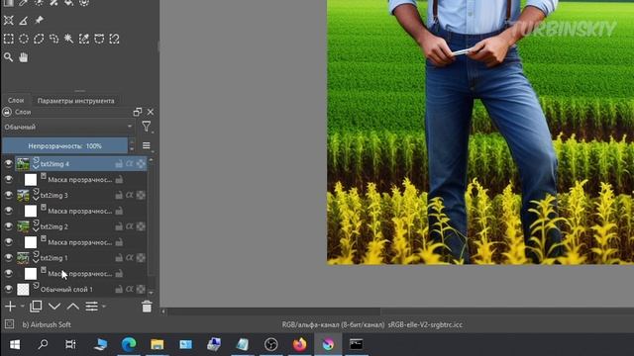Collapse the txt2img 2 layer chevron
Viewport: 634px width, 356px height.
(x=36, y=229)
